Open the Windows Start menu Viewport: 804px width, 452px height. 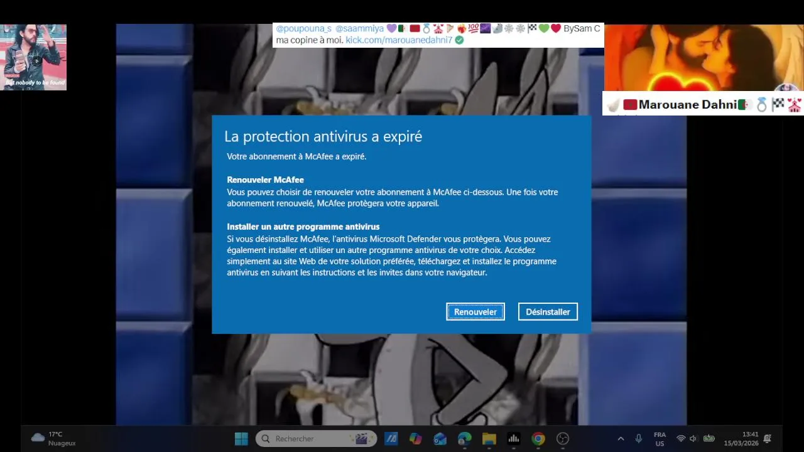[241, 439]
